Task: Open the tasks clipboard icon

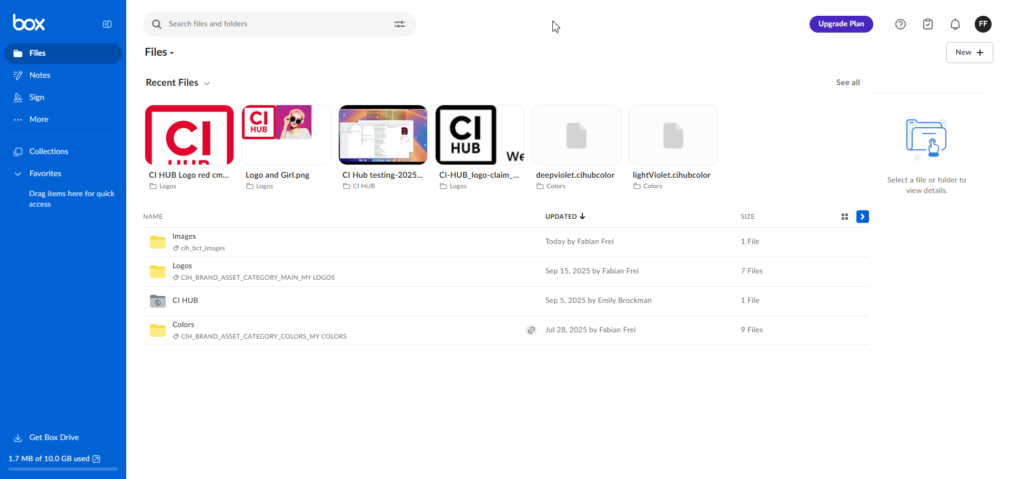Action: (927, 24)
